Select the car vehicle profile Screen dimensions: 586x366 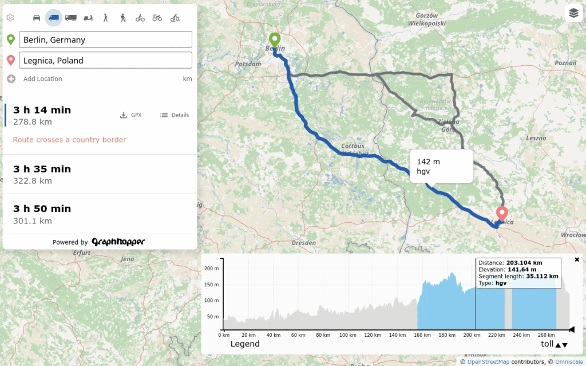click(37, 18)
